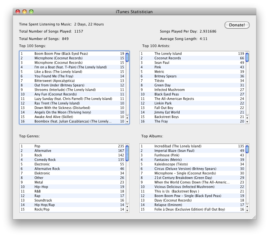This screenshot has height=237, width=269.
Task: Select the song Shrooms (Interlude)
Action: [x=73, y=90]
